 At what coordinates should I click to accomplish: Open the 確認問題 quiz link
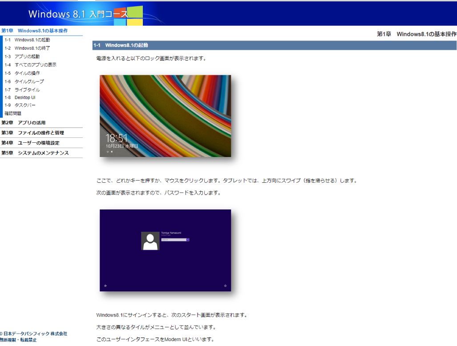point(13,113)
